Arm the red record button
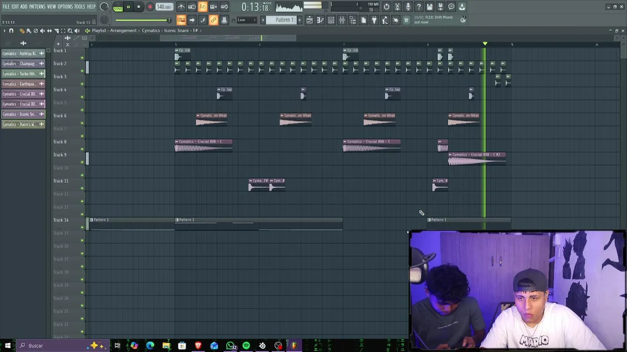This screenshot has width=627, height=352. (x=150, y=7)
